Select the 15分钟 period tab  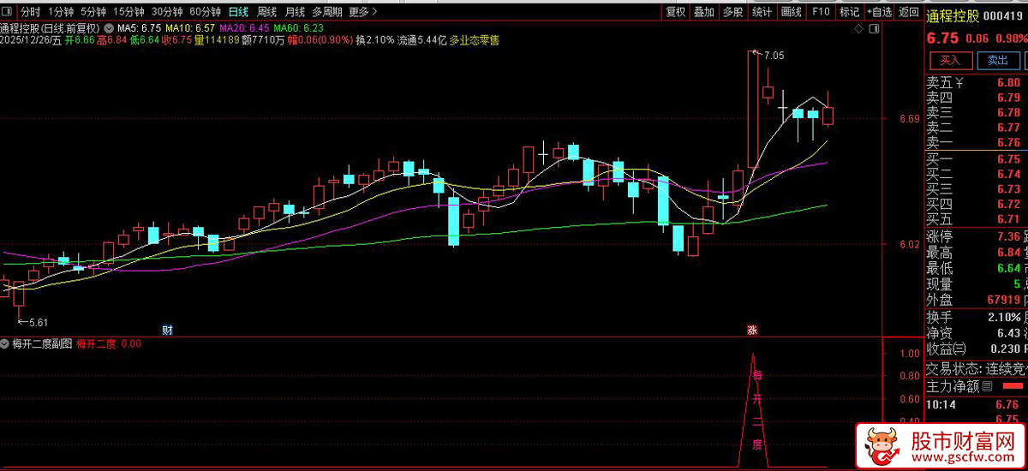coord(128,12)
